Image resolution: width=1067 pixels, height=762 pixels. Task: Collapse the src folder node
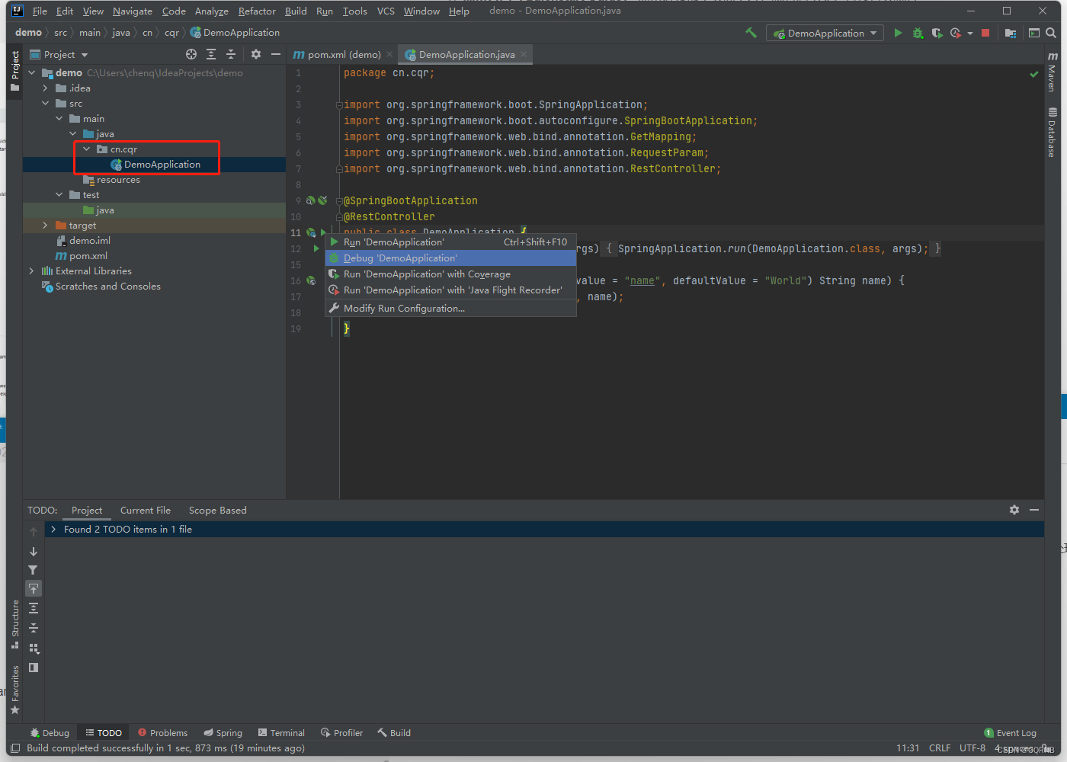[x=46, y=103]
